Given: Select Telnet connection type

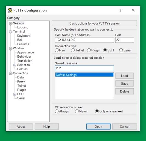Looking at the screenshot, I should coord(73,50).
